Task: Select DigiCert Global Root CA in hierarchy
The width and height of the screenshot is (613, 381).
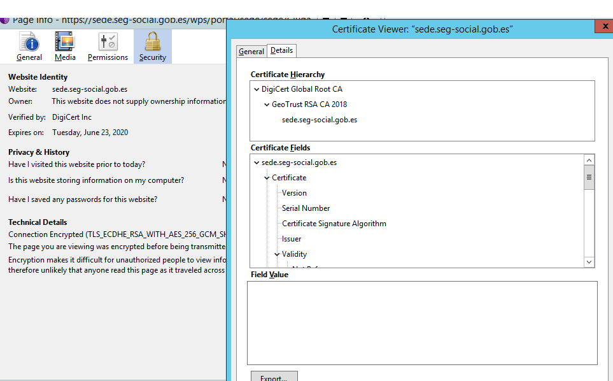Action: [x=302, y=89]
